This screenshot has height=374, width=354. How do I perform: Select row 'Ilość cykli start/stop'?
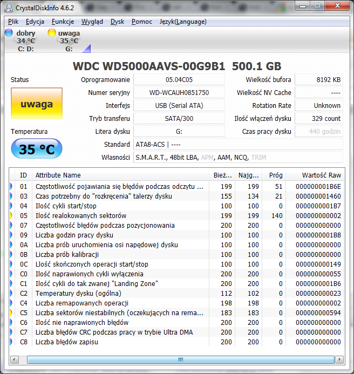click(177, 206)
